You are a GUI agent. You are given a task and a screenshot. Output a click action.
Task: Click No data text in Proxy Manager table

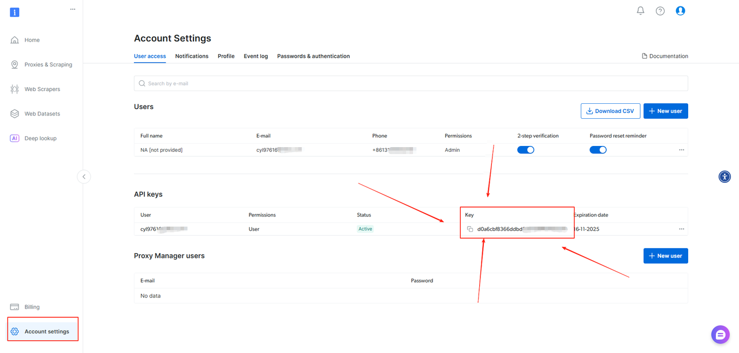151,296
